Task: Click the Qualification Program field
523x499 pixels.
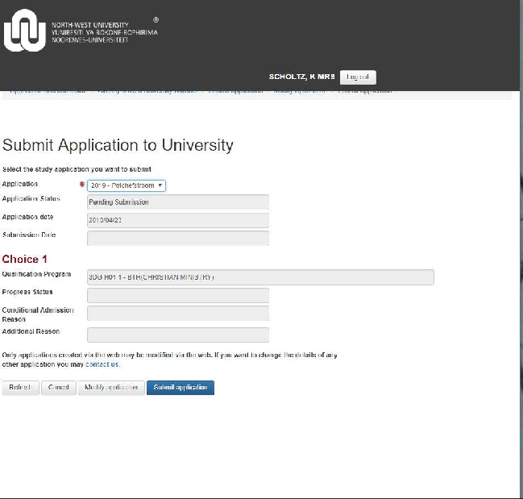Action: (259, 277)
